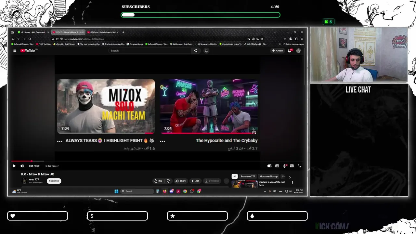Select the 'Moroccan hip-hop' chip
Screen dimensions: 416x234
coord(269,176)
